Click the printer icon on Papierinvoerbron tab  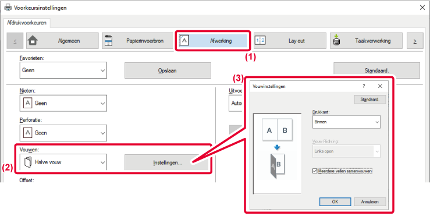[x=109, y=41]
